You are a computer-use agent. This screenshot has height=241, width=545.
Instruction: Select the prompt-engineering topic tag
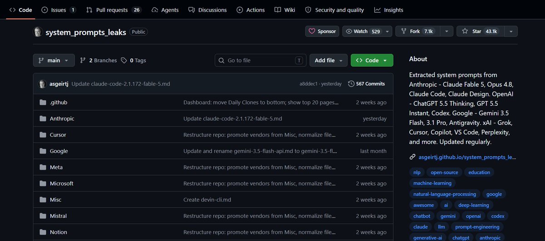click(477, 227)
